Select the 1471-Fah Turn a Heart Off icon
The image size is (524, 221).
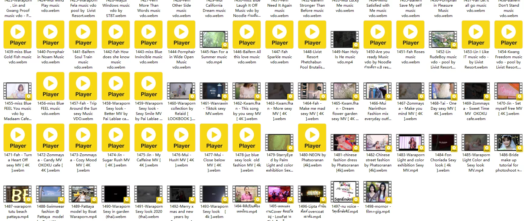(18, 138)
